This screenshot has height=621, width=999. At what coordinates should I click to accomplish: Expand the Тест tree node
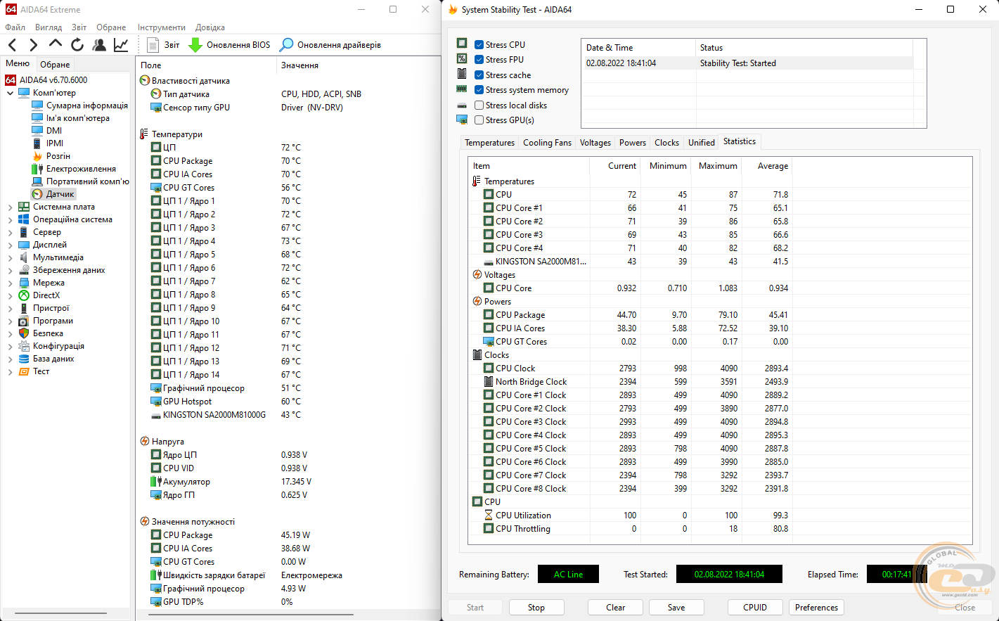[x=11, y=371]
